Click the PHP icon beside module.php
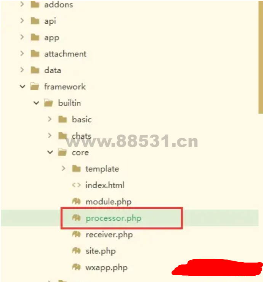The image size is (263, 282). click(76, 202)
